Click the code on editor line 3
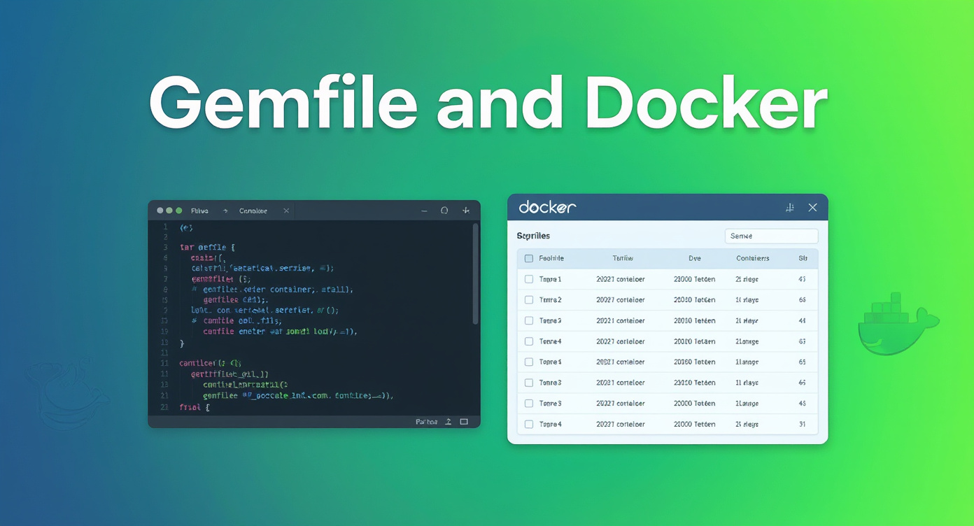 (x=208, y=247)
